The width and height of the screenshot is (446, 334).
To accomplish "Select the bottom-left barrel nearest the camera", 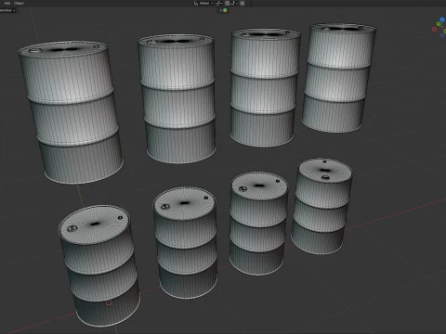I will coord(99,266).
